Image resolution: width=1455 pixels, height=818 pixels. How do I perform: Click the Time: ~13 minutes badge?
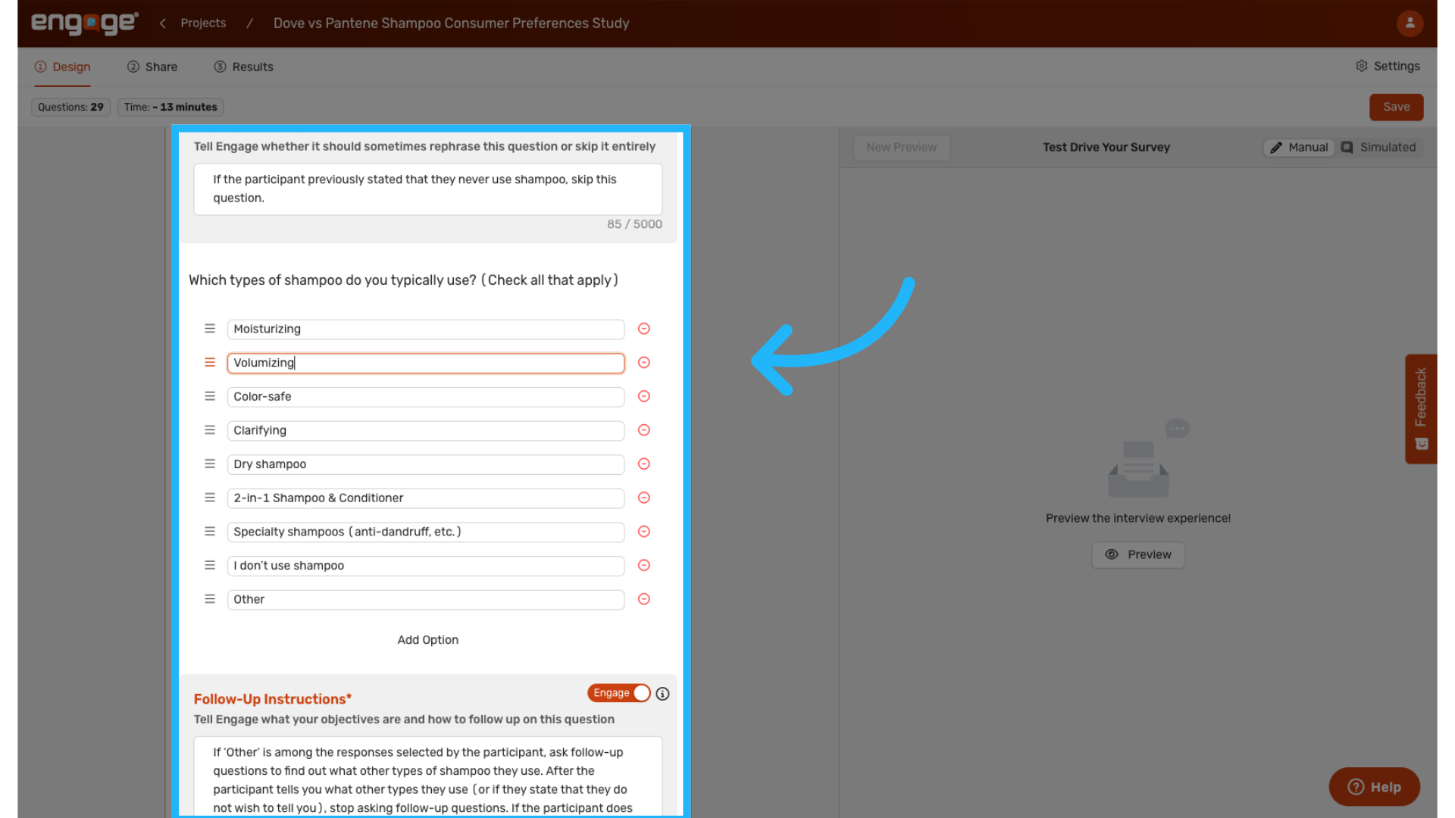click(x=171, y=107)
